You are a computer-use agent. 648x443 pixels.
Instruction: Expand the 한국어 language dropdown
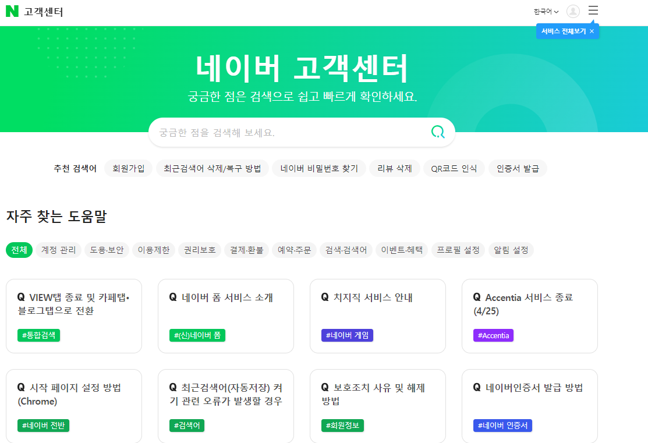[546, 12]
